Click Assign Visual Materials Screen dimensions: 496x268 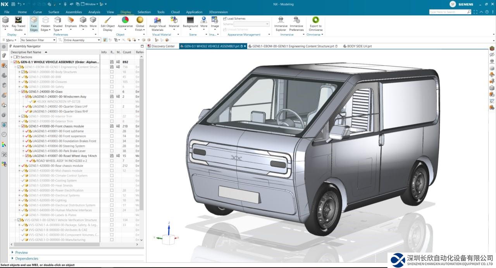point(157,24)
